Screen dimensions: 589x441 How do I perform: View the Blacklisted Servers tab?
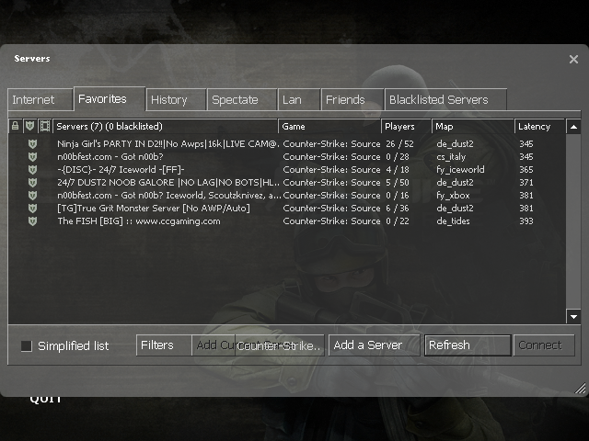point(445,100)
